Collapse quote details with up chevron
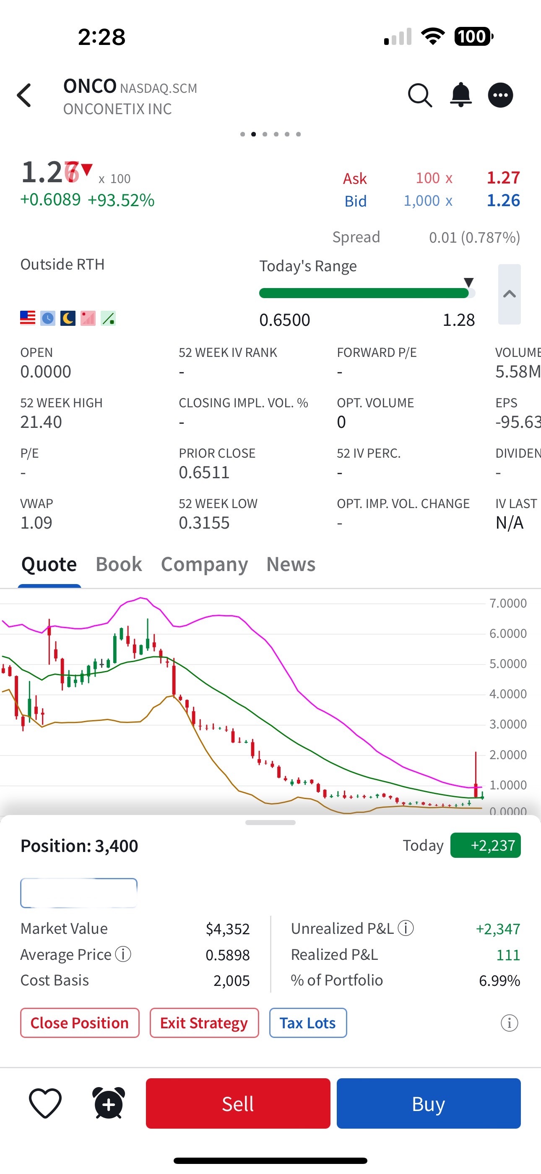The width and height of the screenshot is (541, 1174). click(509, 294)
